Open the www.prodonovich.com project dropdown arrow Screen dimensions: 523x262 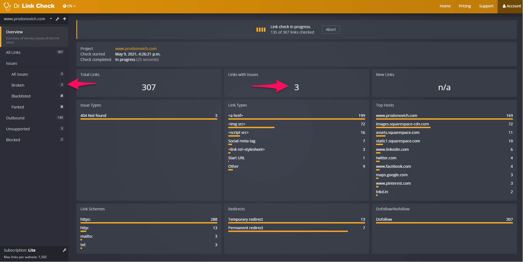pyautogui.click(x=51, y=19)
